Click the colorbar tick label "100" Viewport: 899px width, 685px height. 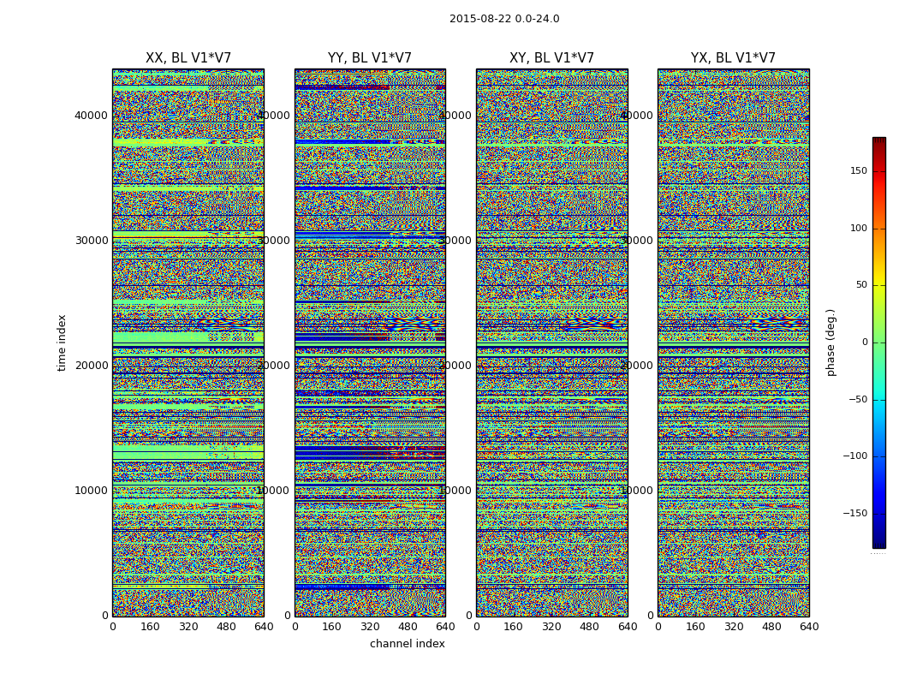(x=859, y=228)
